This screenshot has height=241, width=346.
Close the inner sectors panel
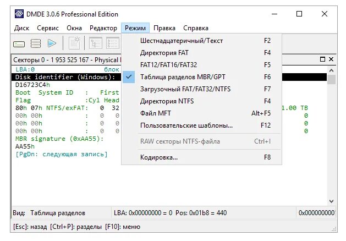click(331, 59)
